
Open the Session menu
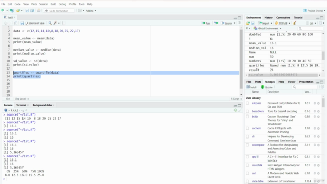pos(43,4)
